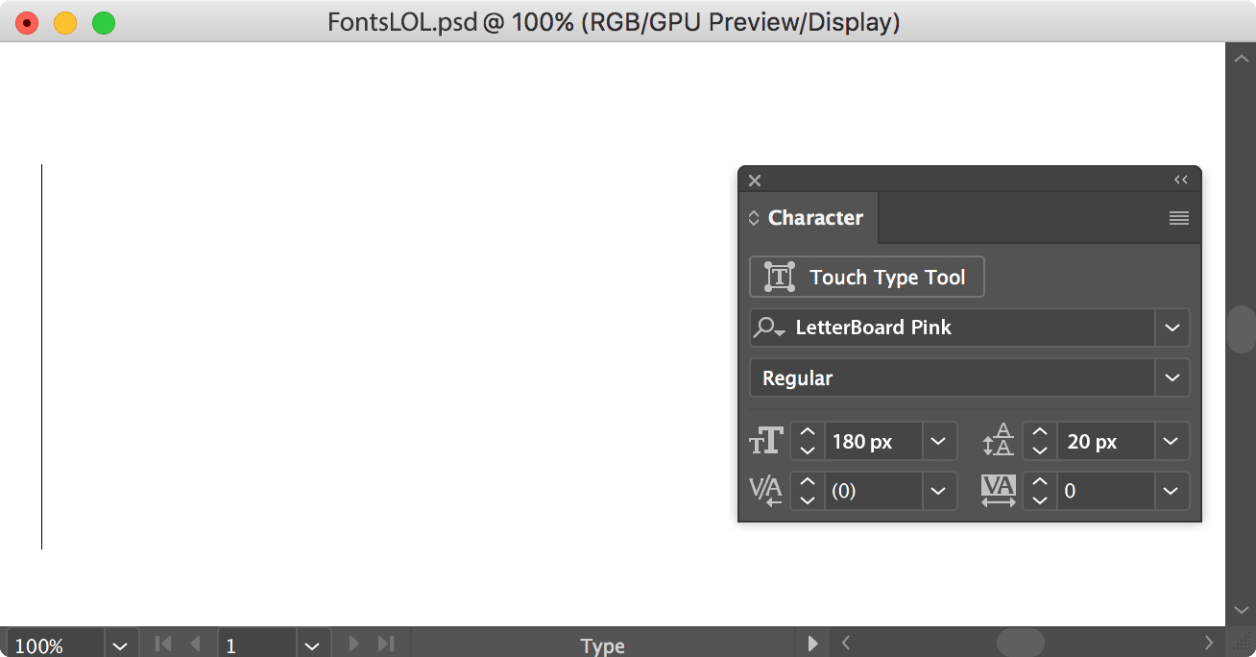Click the leading icon
This screenshot has width=1256, height=657.
(x=999, y=440)
